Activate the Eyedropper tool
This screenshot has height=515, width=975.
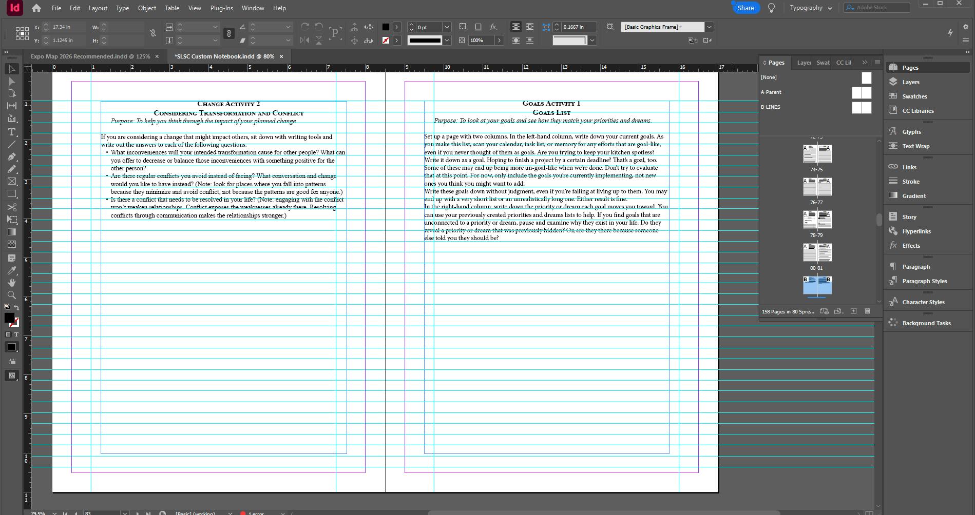(x=11, y=270)
